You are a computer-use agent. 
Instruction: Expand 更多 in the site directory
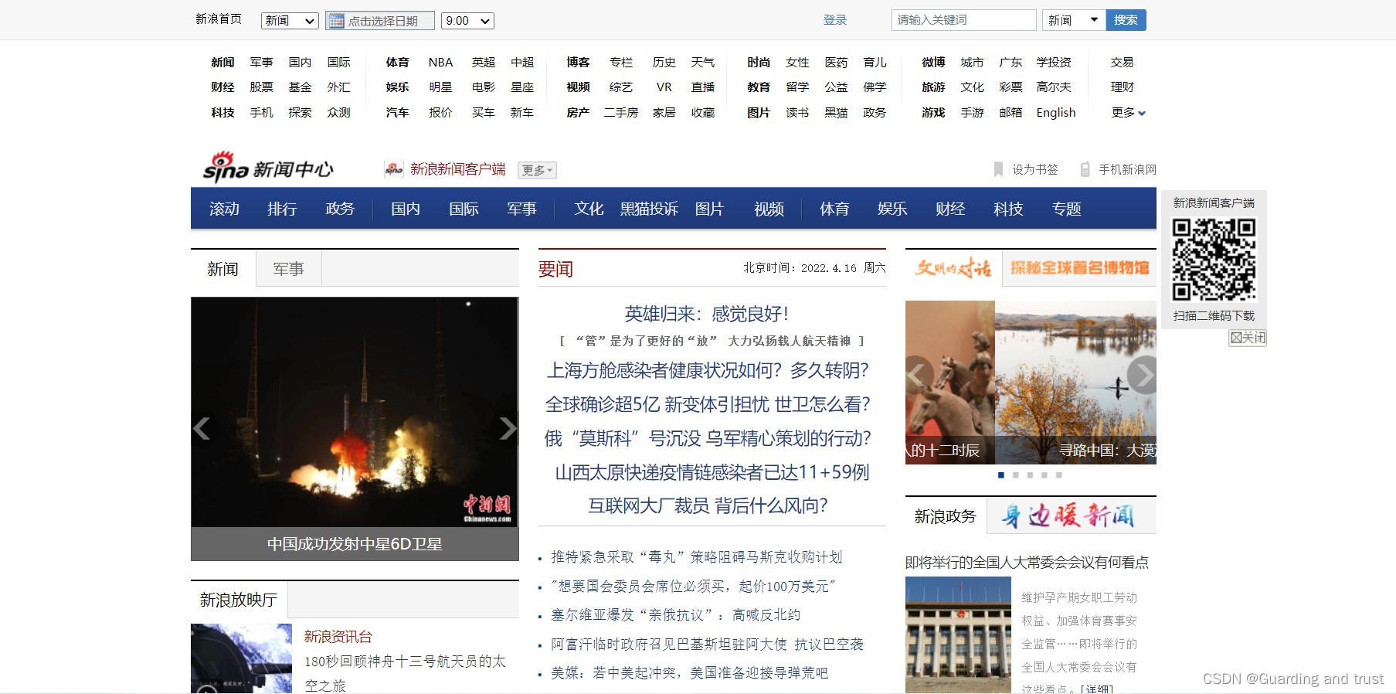[x=1128, y=113]
